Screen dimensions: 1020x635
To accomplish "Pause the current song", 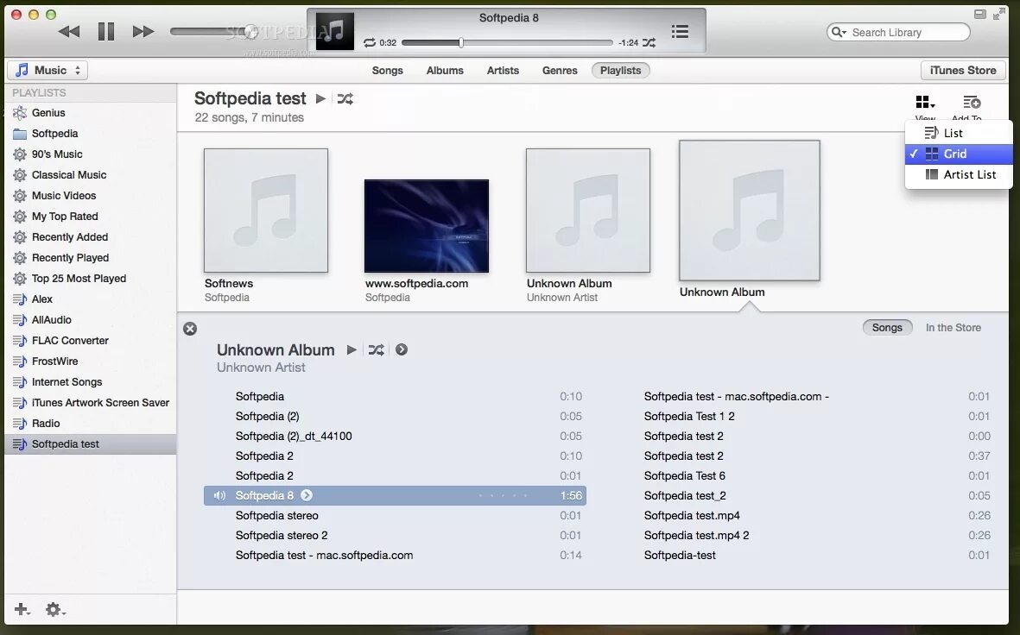I will 106,31.
